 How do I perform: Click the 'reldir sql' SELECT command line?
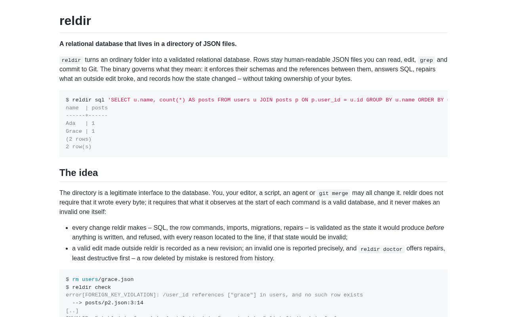click(257, 100)
